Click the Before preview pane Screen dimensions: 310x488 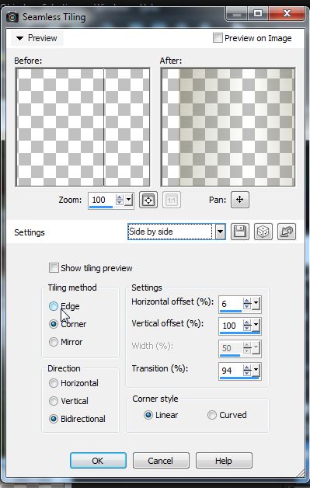point(83,127)
